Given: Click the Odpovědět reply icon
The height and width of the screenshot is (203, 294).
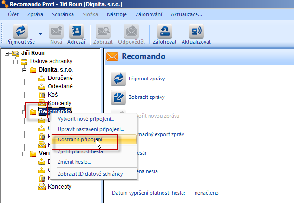Looking at the screenshot, I should coord(131,31).
